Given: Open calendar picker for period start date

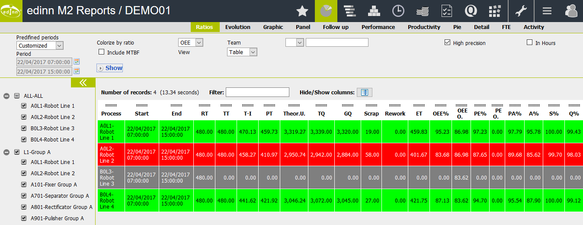Looking at the screenshot, I should [x=77, y=62].
